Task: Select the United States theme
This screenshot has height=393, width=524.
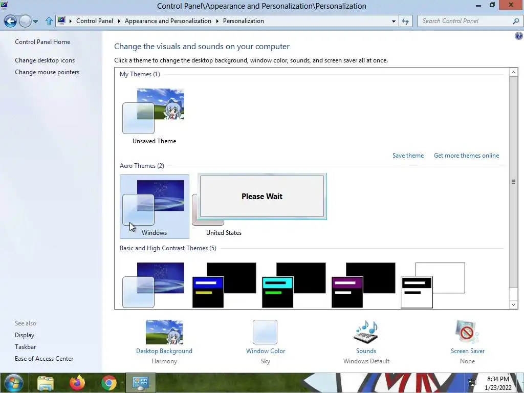Action: point(224,233)
